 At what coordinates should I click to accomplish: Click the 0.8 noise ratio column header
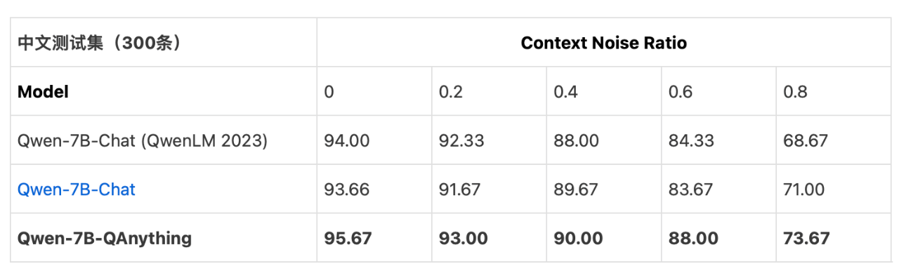pyautogui.click(x=796, y=92)
